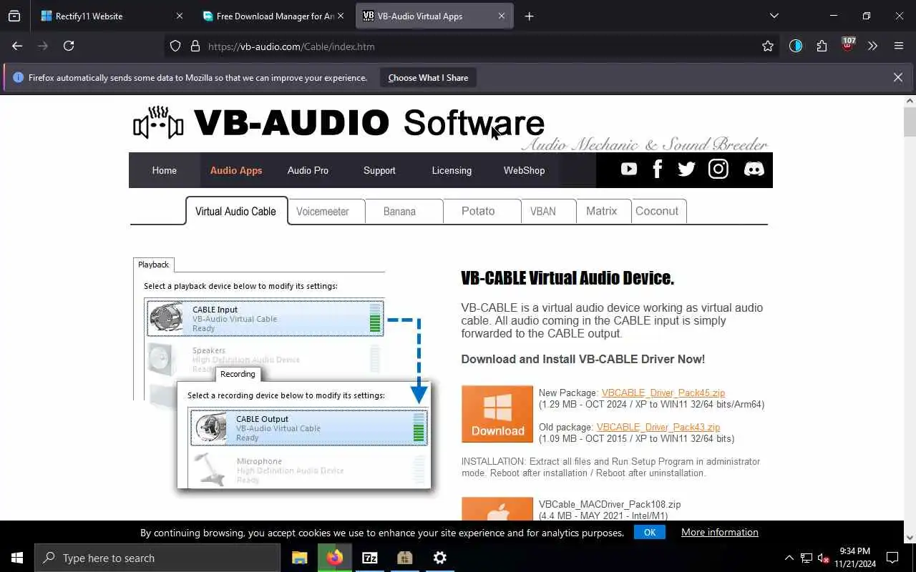Click the Dark Reader extension icon

pyautogui.click(x=796, y=46)
